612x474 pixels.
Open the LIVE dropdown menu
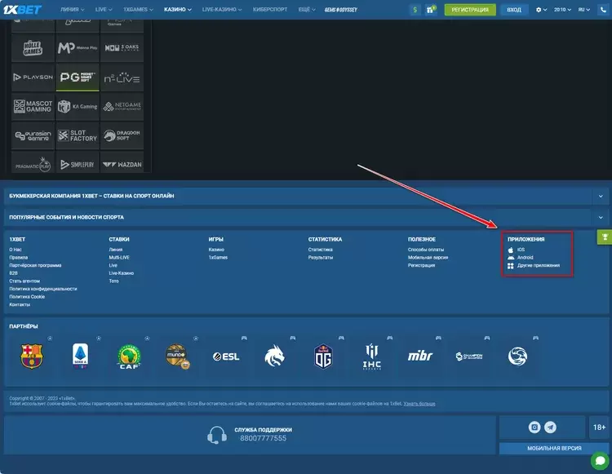(104, 9)
